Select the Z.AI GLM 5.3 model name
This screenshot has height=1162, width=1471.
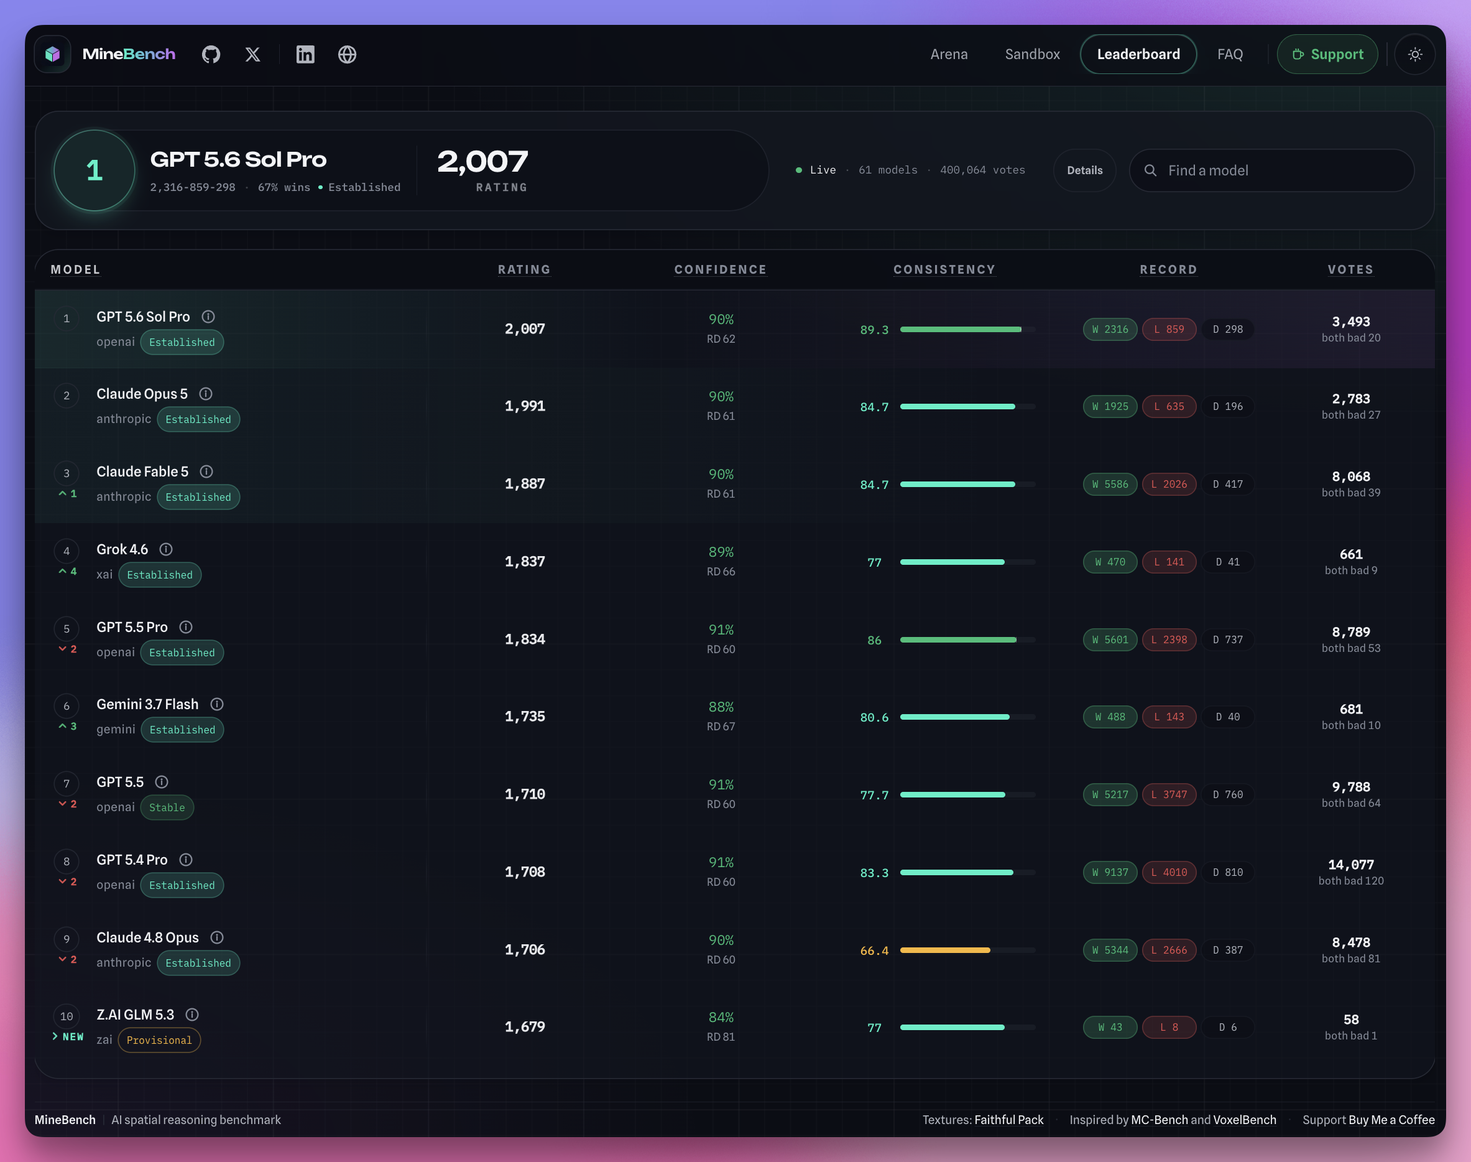[x=136, y=1015]
